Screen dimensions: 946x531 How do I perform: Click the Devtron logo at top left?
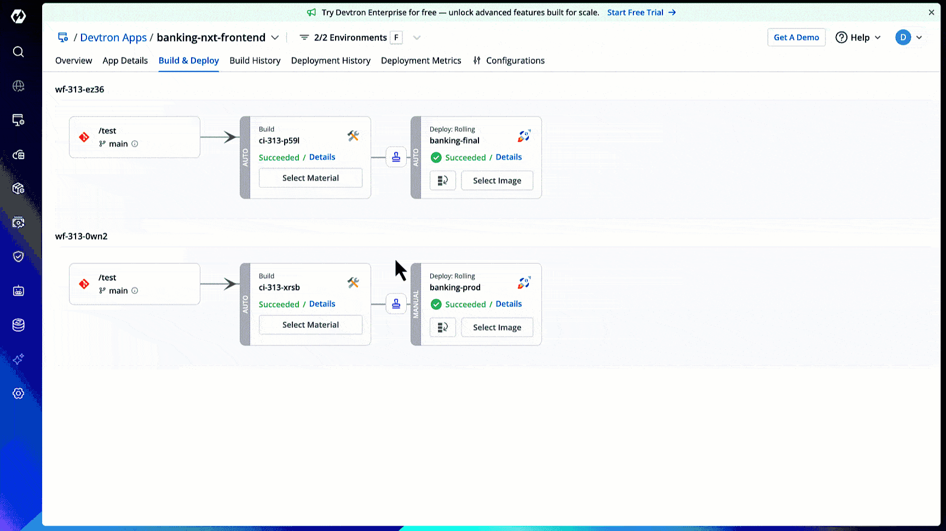pos(18,16)
